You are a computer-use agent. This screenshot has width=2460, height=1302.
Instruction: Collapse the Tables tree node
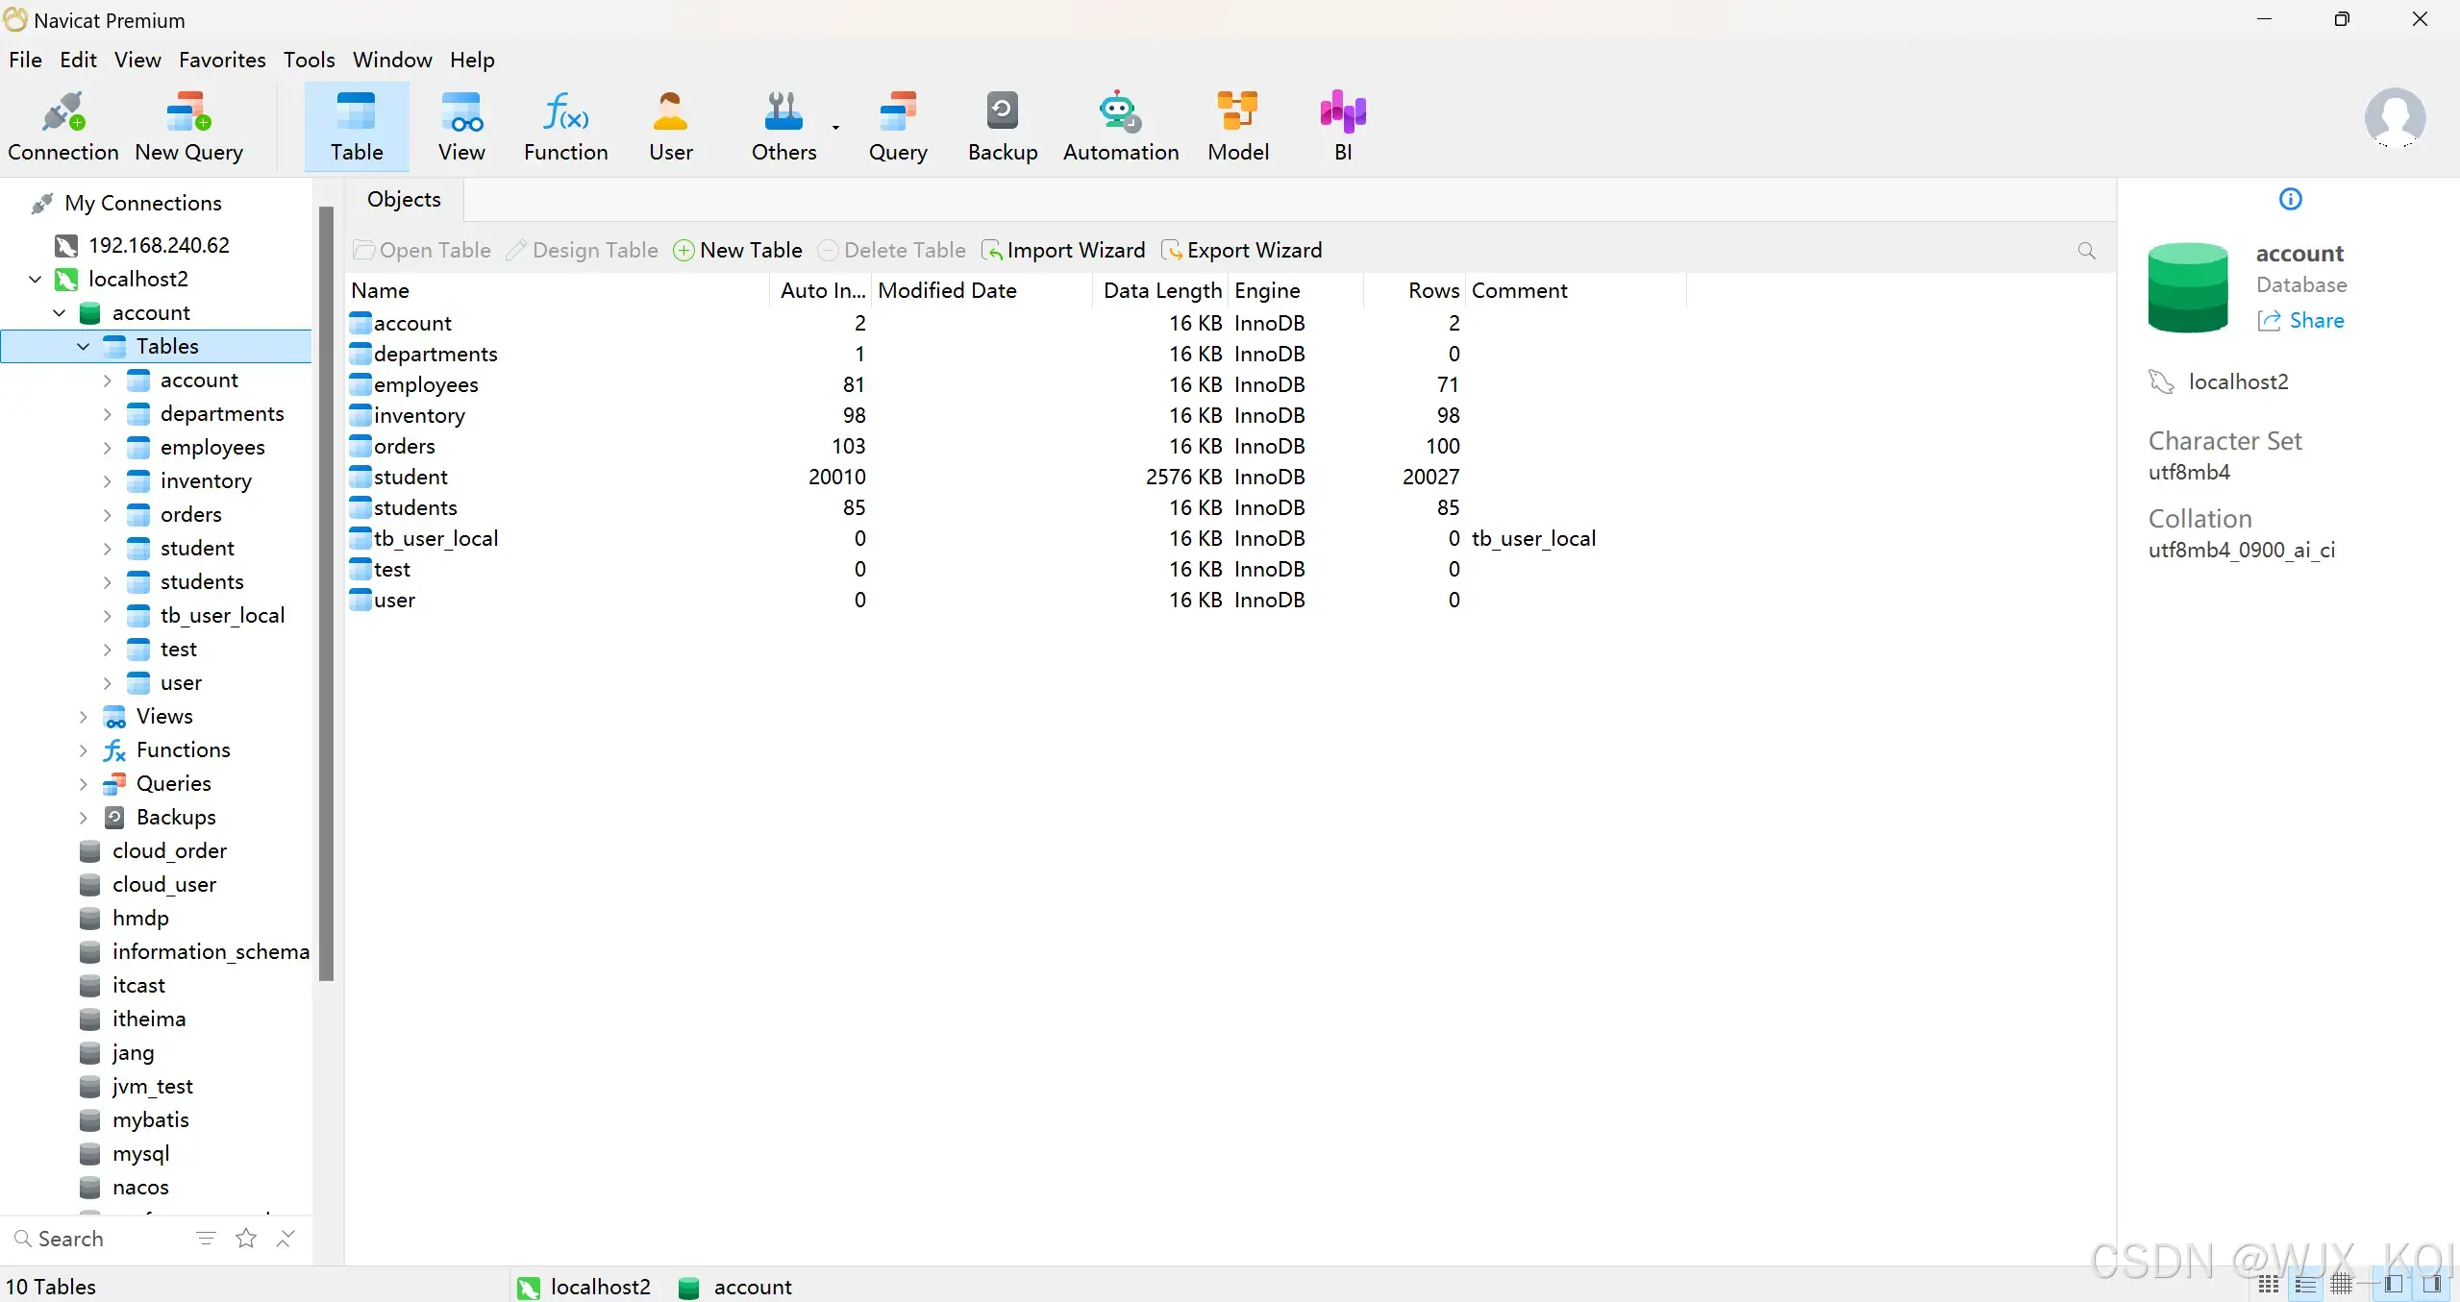click(x=83, y=346)
